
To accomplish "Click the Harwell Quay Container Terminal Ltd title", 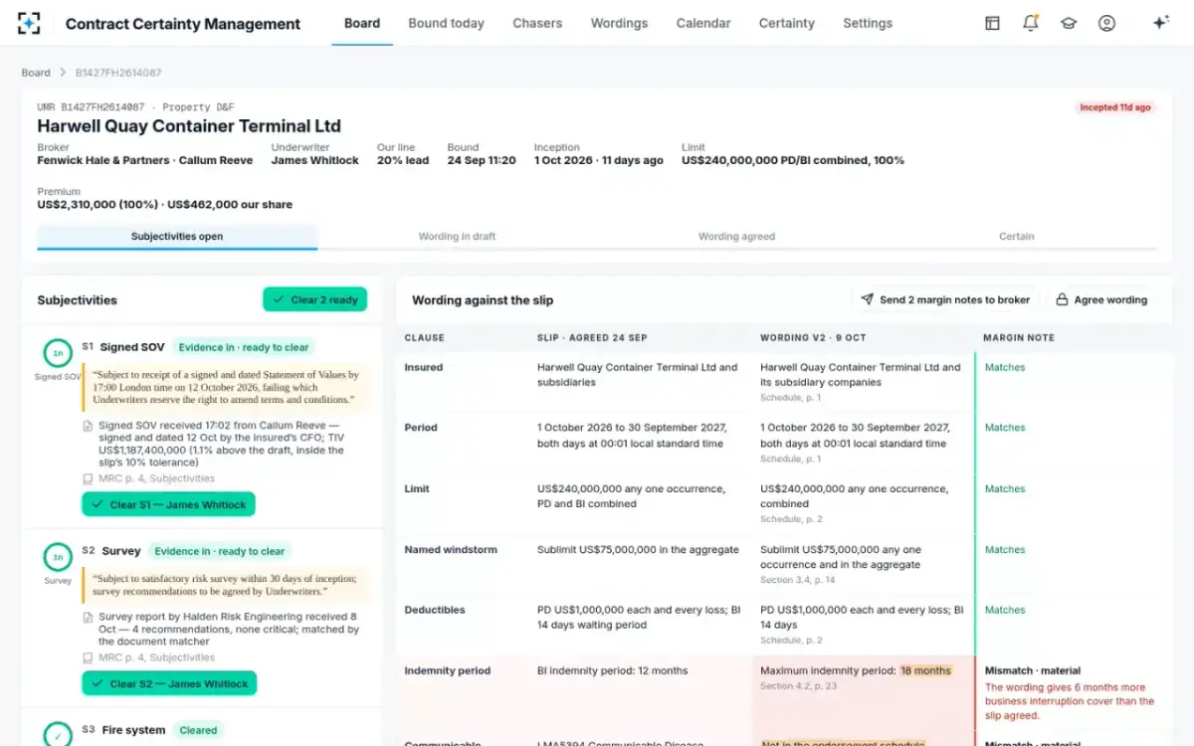I will 189,126.
